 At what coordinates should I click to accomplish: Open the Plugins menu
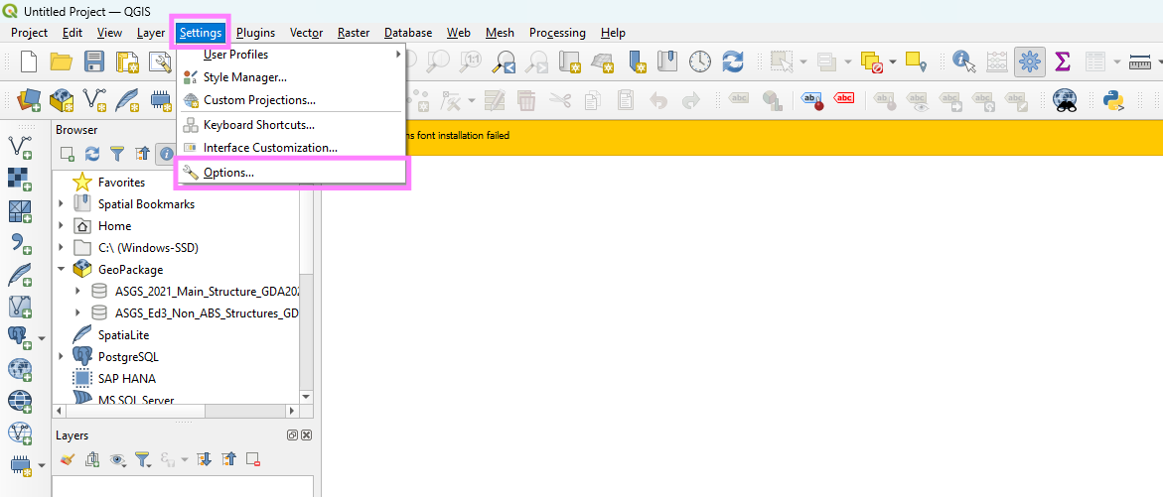(255, 33)
